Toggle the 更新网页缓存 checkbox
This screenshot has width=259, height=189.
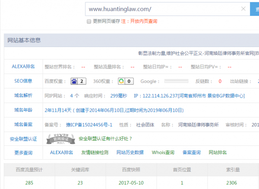click(x=89, y=22)
